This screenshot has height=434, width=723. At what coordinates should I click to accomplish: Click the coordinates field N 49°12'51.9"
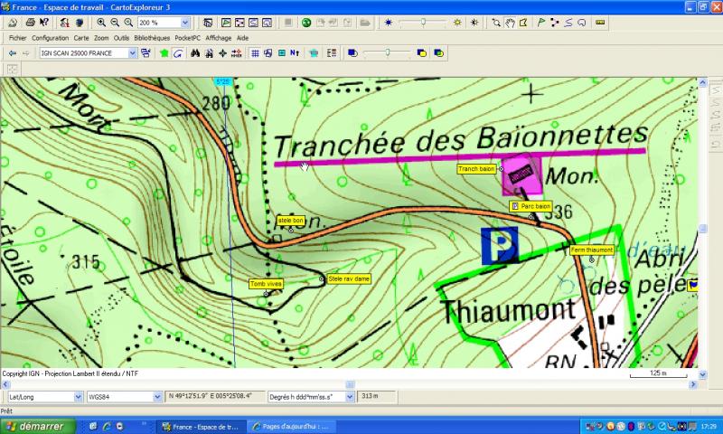(215, 396)
